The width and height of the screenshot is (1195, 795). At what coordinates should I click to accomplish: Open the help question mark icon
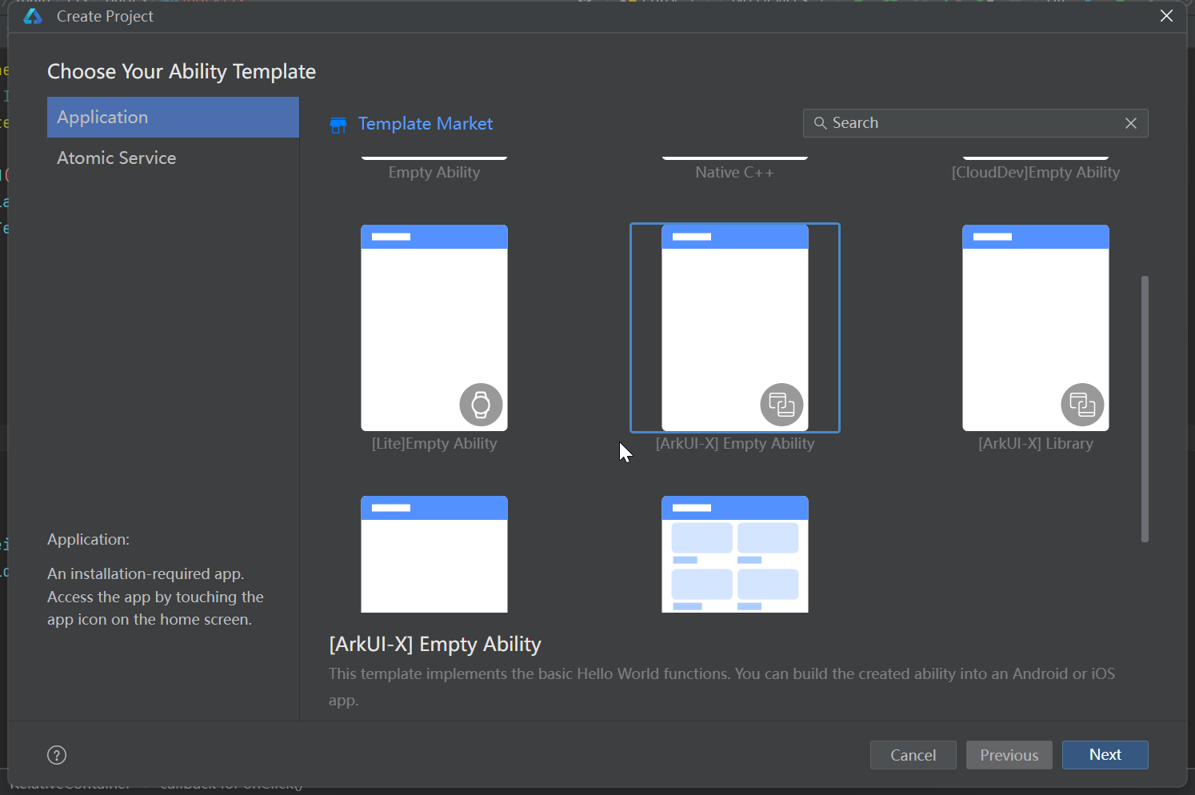pos(57,755)
